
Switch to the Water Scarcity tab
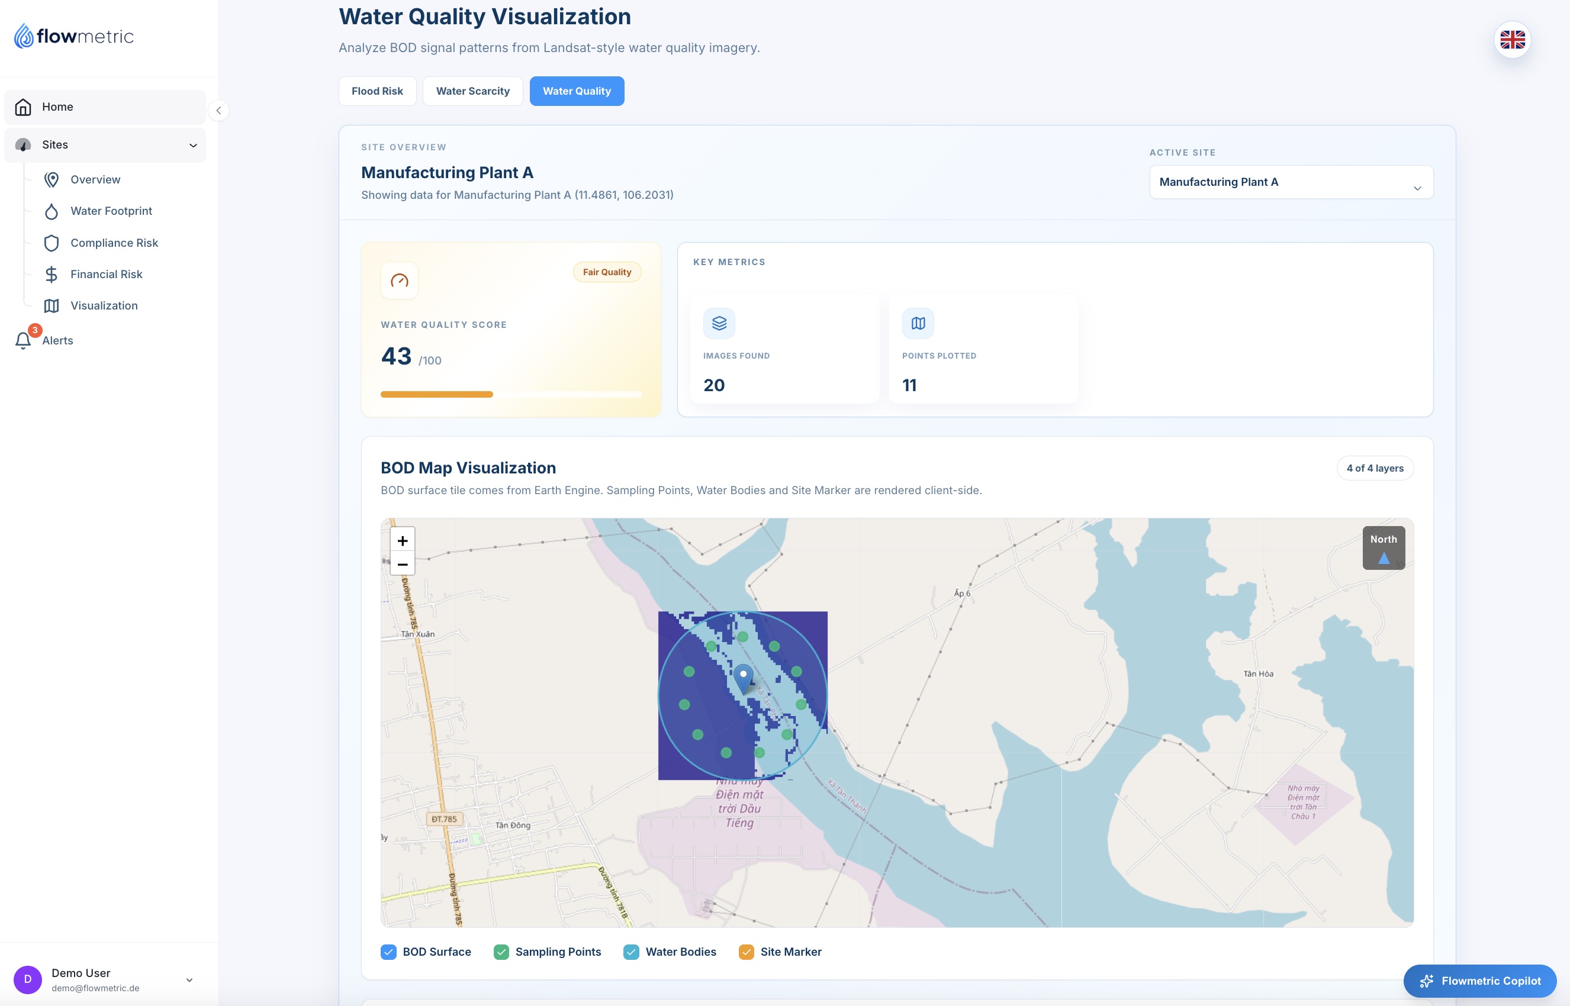(x=472, y=91)
